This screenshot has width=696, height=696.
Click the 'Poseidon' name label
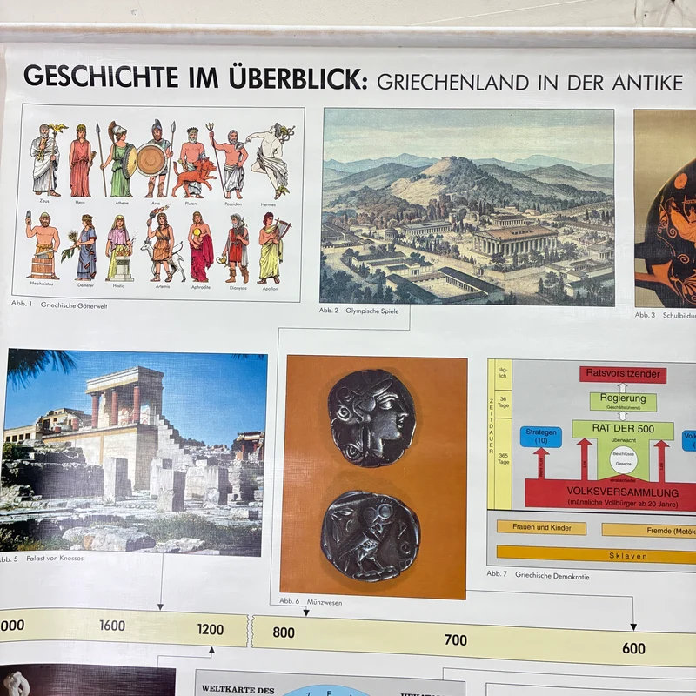tap(233, 204)
